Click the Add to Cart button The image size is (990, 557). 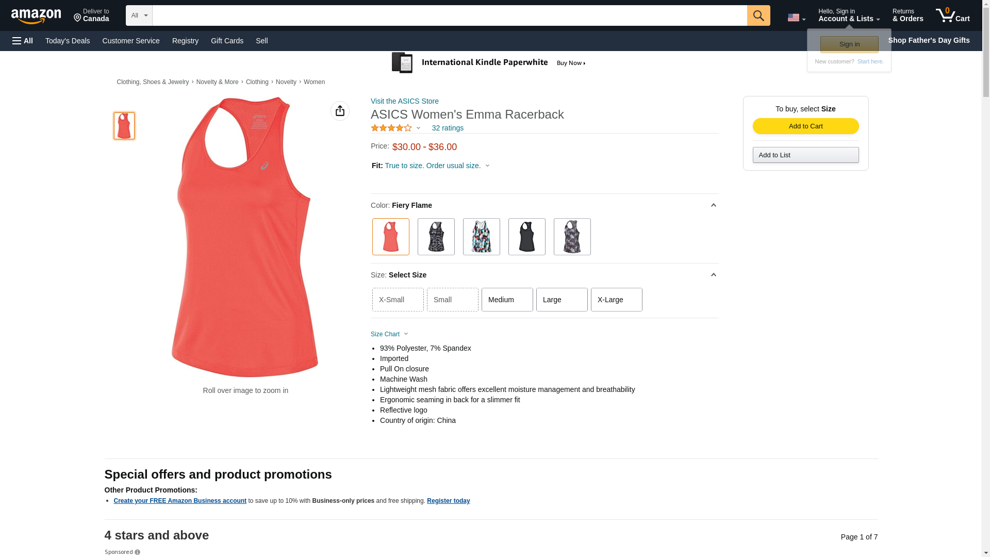805,126
